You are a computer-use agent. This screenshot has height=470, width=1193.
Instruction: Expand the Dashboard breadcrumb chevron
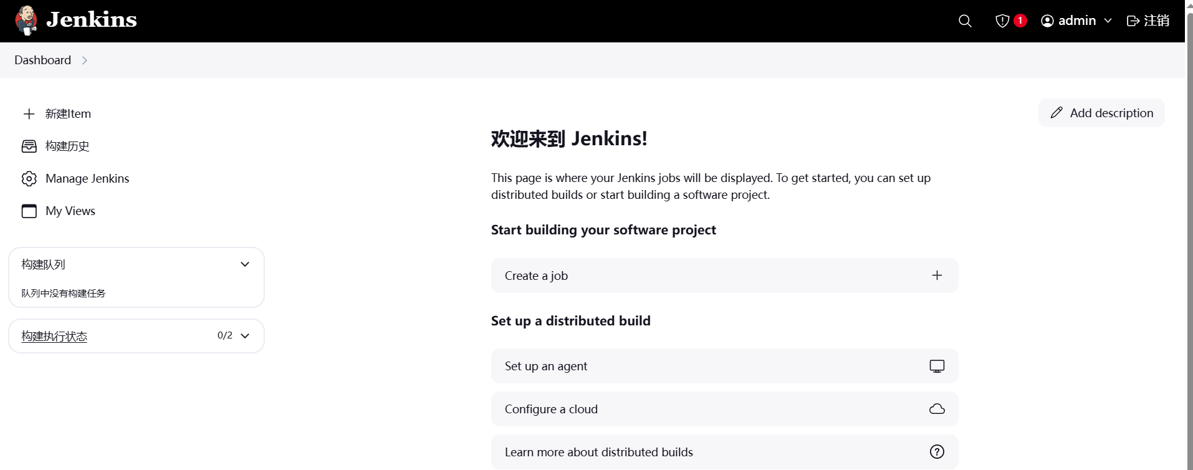(85, 60)
